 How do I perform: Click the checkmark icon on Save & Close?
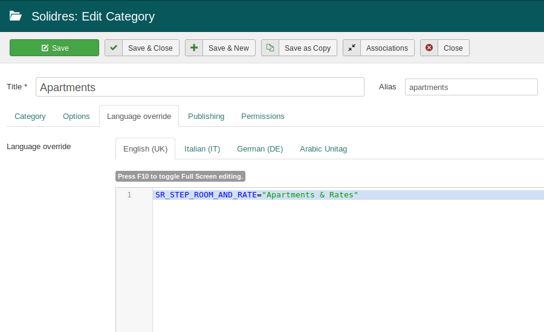click(114, 48)
